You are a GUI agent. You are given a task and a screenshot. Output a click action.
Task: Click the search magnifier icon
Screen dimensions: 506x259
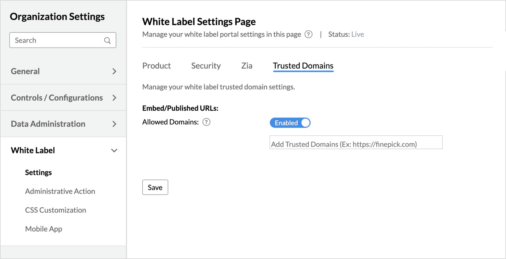tap(107, 40)
